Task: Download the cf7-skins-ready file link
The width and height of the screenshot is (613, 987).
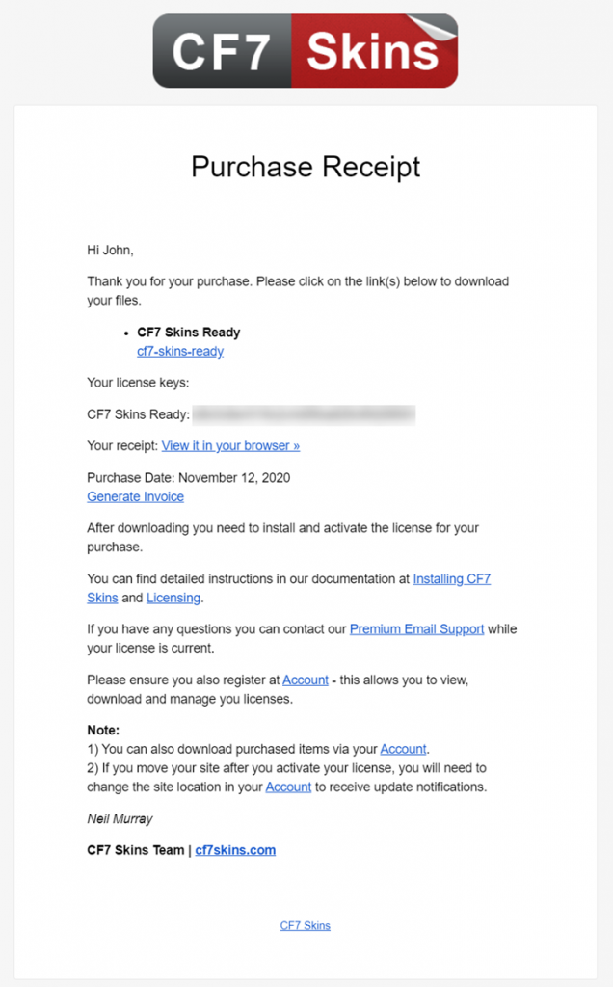Action: pyautogui.click(x=180, y=352)
